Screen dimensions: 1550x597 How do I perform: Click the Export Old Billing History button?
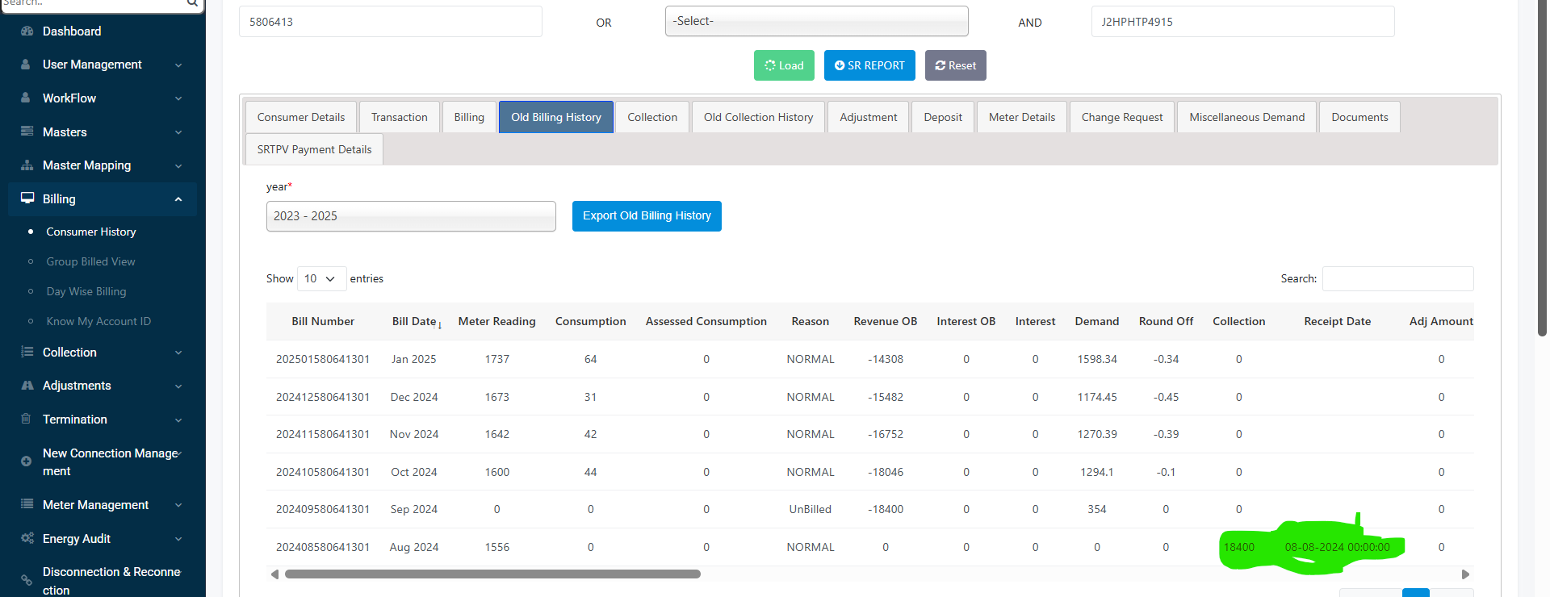click(x=647, y=216)
